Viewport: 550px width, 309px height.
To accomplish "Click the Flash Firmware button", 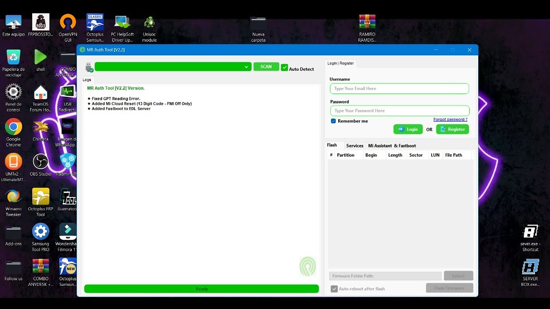I will (x=449, y=288).
